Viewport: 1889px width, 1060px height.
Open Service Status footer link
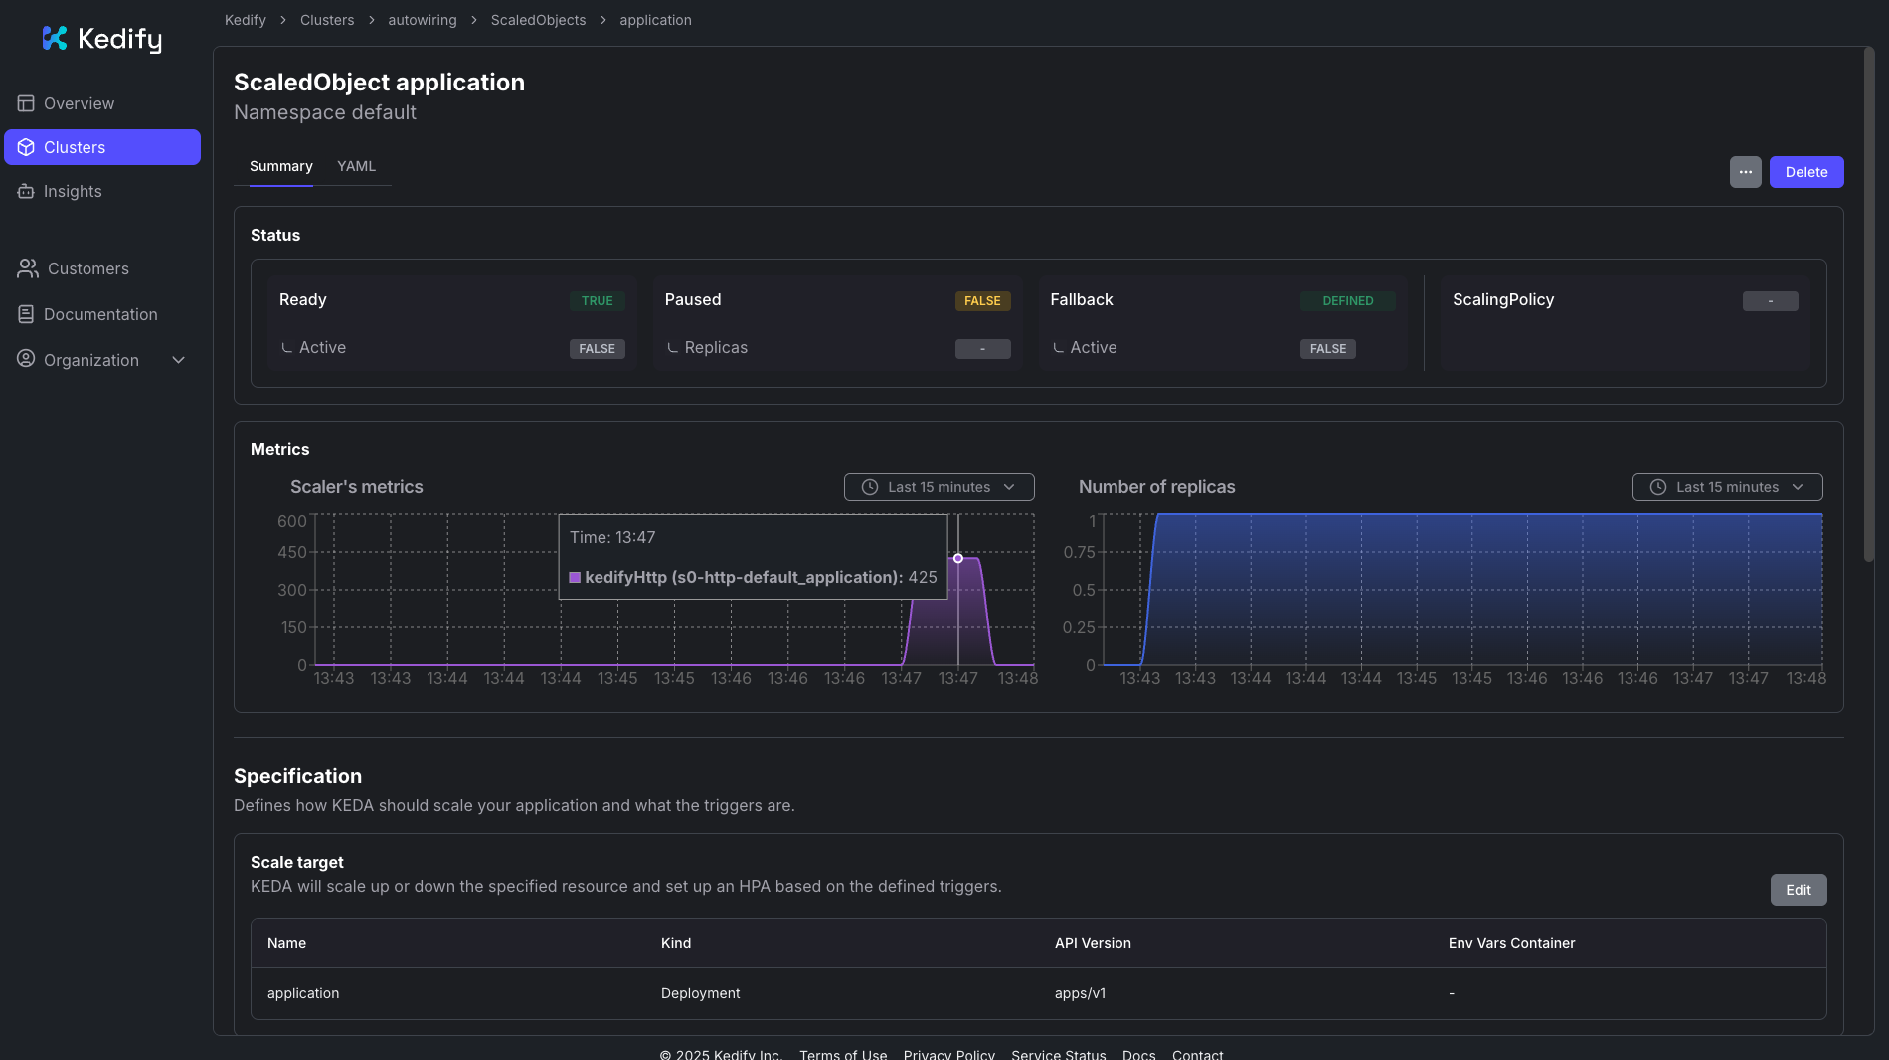pos(1058,1054)
